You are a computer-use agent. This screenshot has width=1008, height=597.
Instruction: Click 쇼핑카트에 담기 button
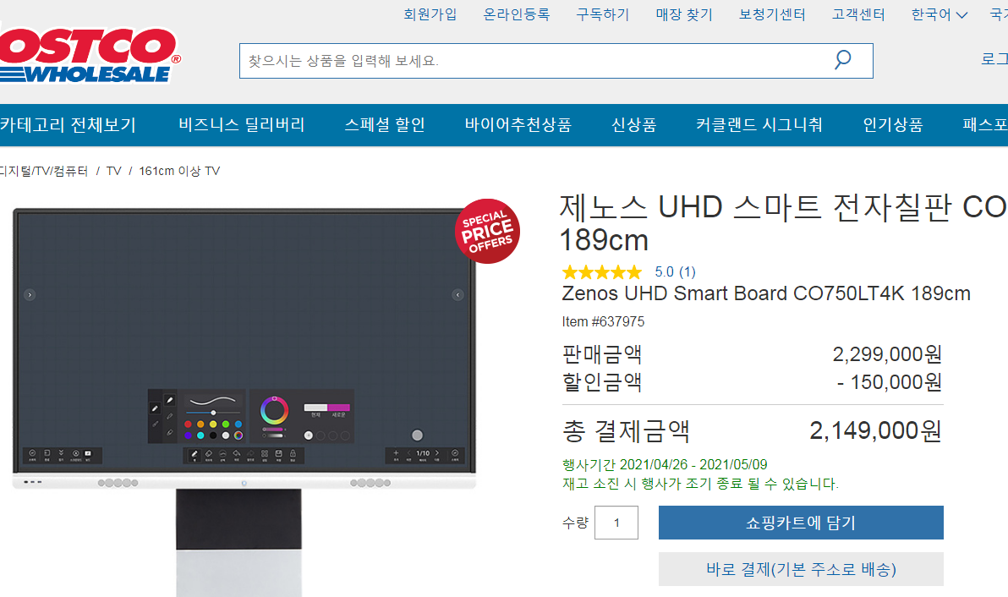(x=801, y=523)
